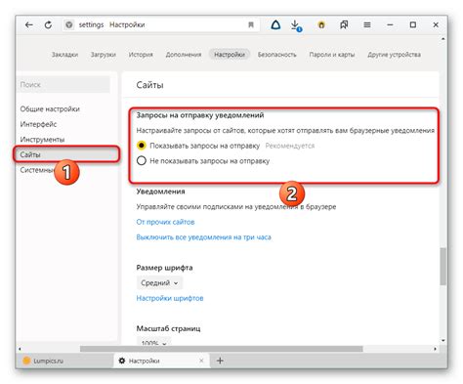Select Системные in sidebar
The height and width of the screenshot is (384, 463).
36,170
